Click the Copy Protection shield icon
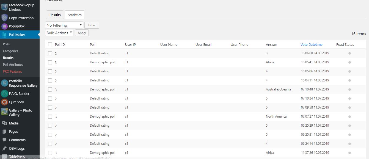 [x=4, y=18]
